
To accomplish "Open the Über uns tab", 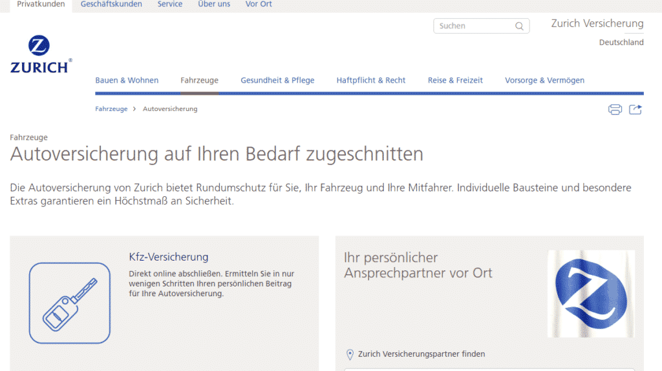I will pyautogui.click(x=214, y=5).
